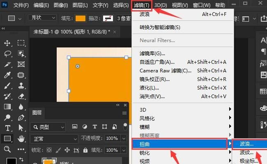
Task: Toggle lock all padlock
Action: click(x=85, y=150)
